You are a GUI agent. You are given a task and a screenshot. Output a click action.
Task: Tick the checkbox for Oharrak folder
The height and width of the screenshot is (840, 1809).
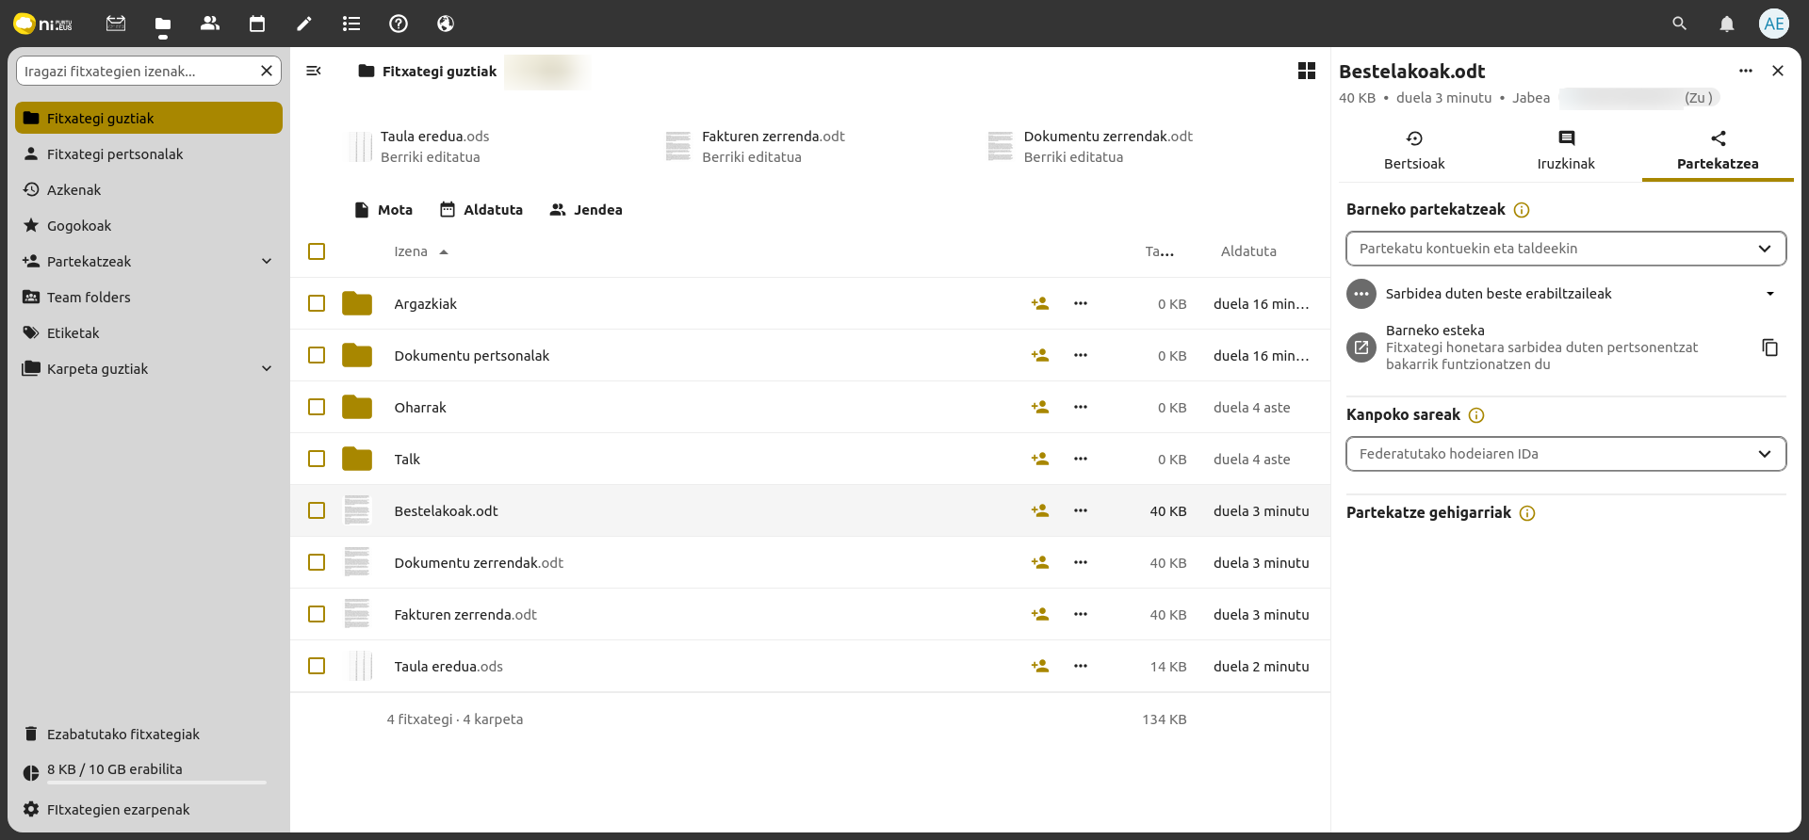(317, 407)
